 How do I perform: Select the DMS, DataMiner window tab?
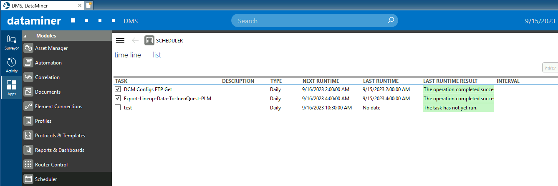pos(42,5)
